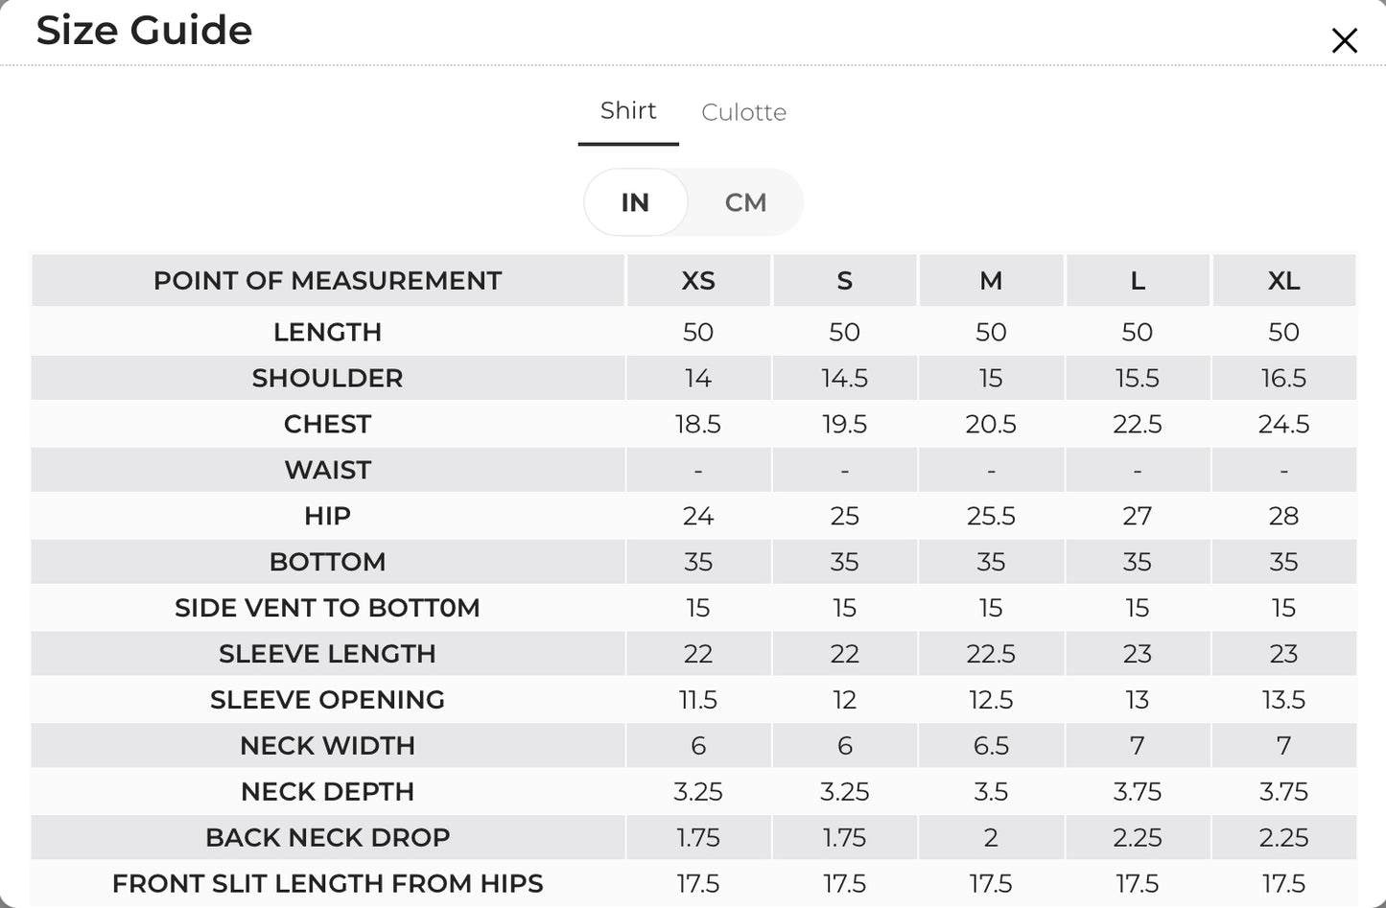The height and width of the screenshot is (908, 1386).
Task: Click the M size column header
Action: (x=991, y=281)
